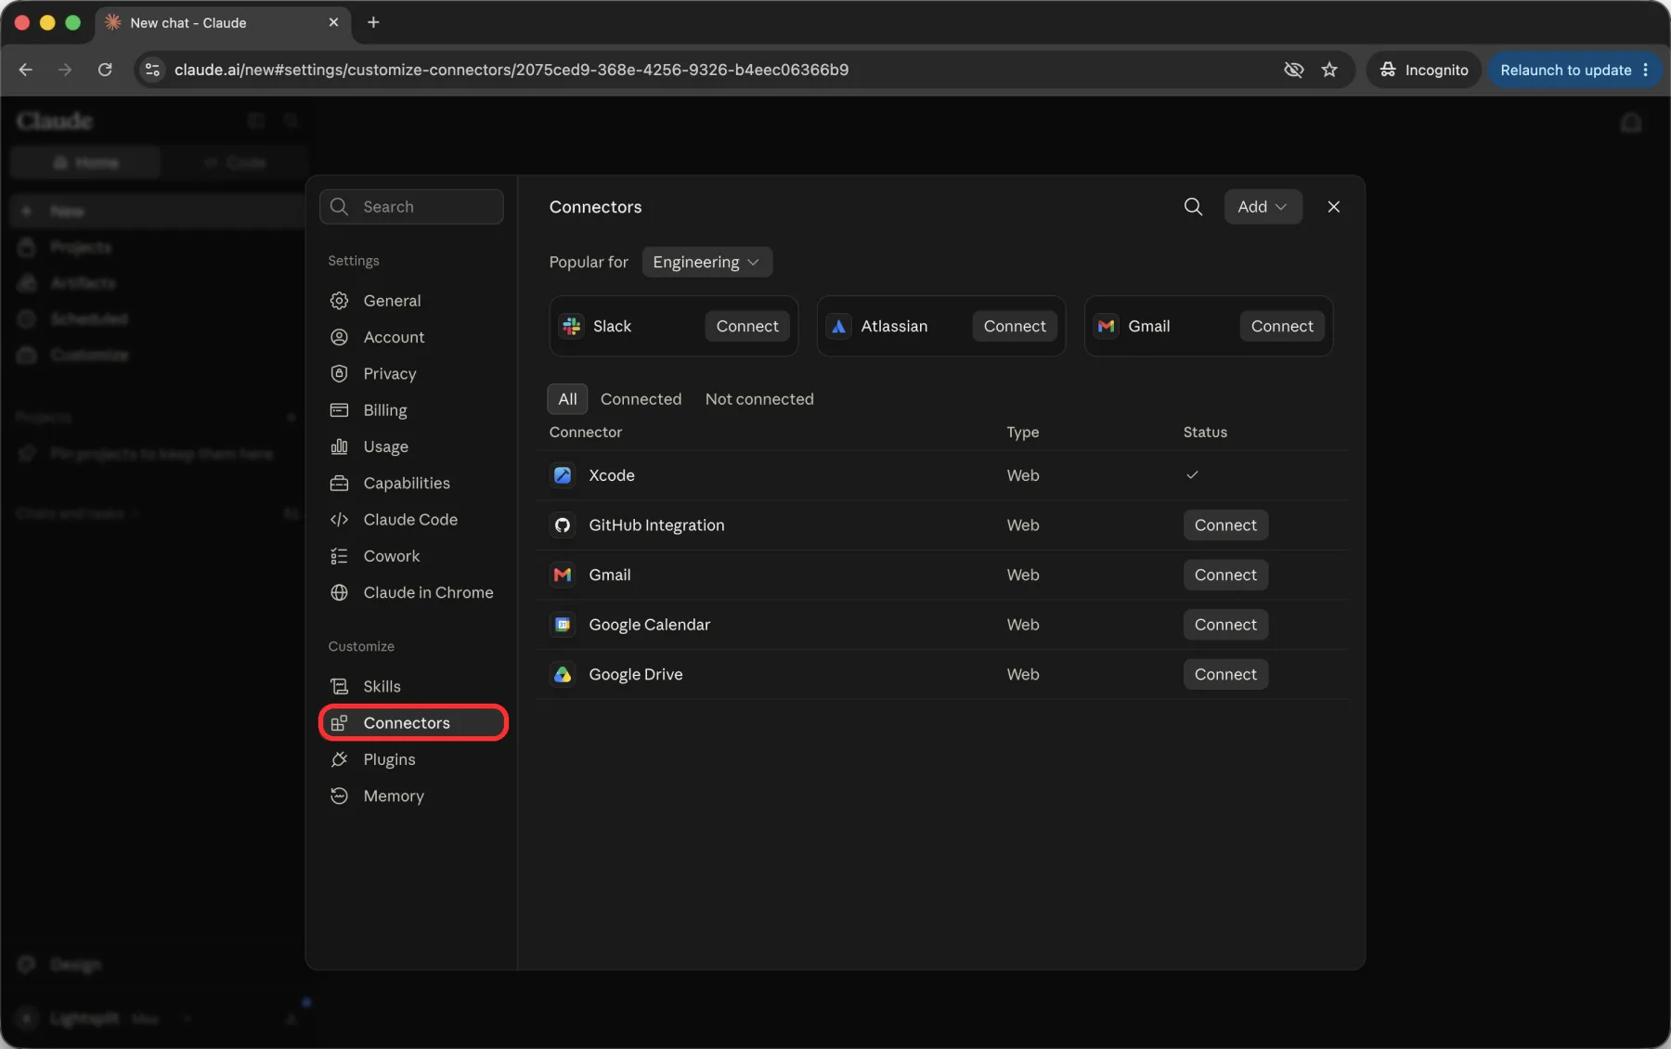Click the Google Drive triangle icon
1671x1049 pixels.
[563, 675]
